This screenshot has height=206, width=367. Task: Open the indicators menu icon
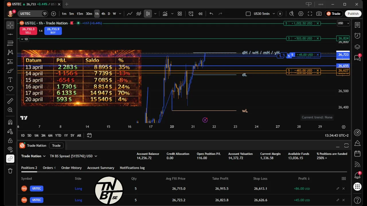[x=165, y=14]
